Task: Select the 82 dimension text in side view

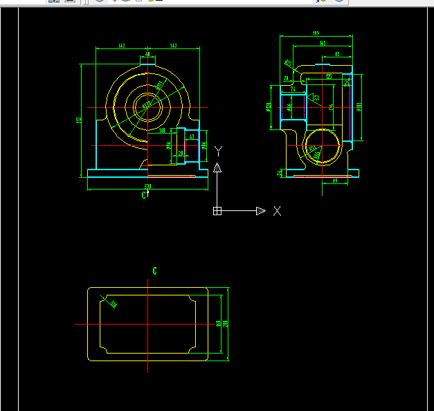Action: 337,54
